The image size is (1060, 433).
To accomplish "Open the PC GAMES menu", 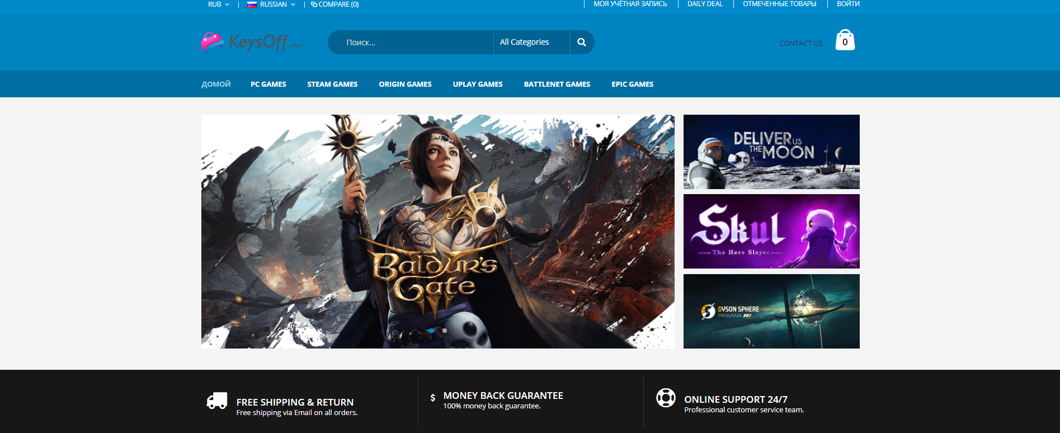I will [x=268, y=84].
